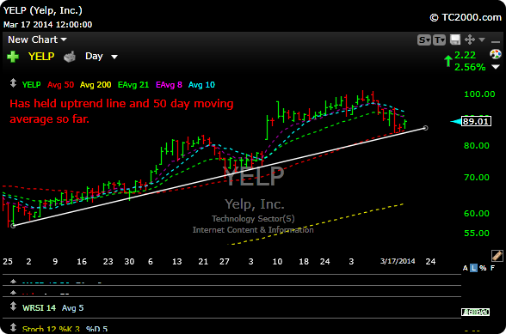Toggle the % percent scale option
The image size is (506, 334).
pyautogui.click(x=483, y=268)
